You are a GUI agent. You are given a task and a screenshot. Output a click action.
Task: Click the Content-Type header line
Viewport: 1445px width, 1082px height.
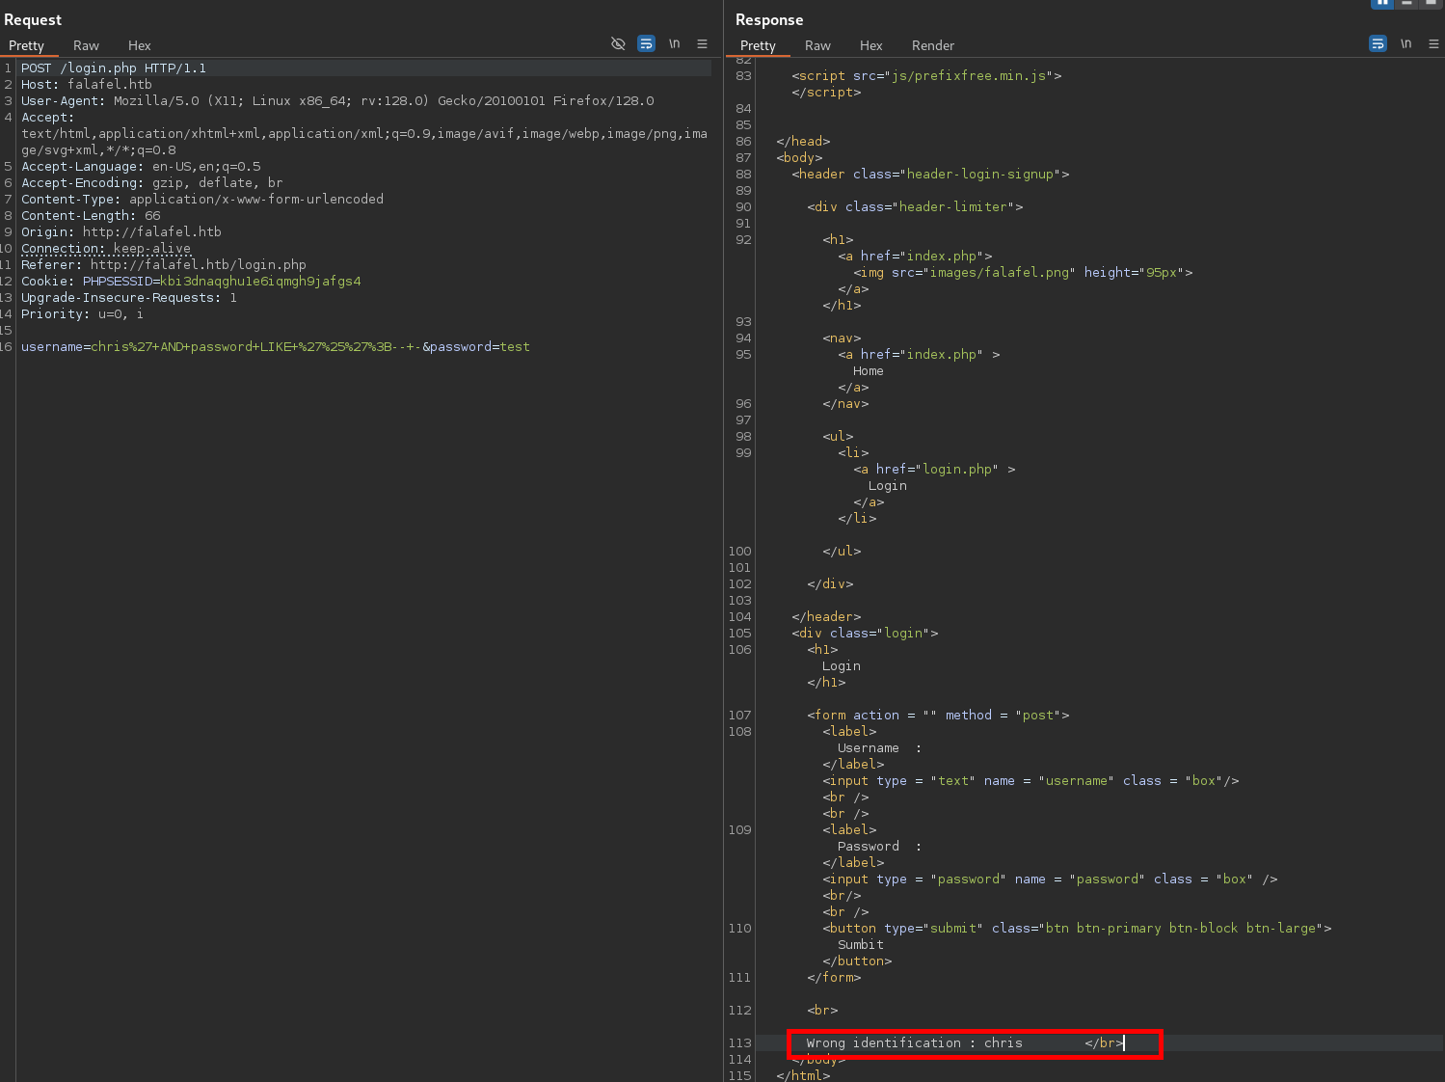(x=202, y=200)
